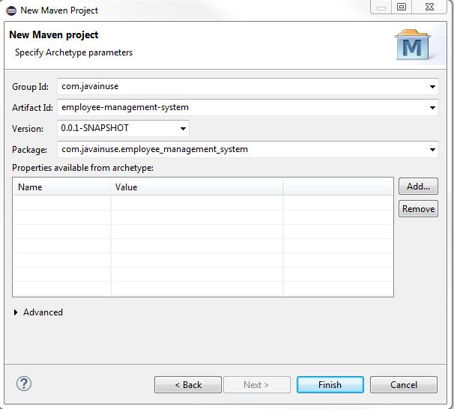
Task: Maximize the dialog window
Action: coord(402,7)
